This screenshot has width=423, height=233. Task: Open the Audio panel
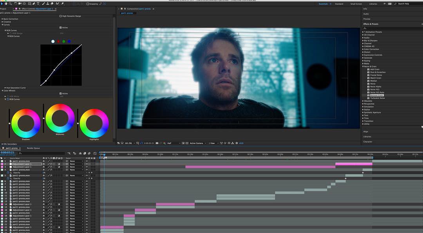366,14
